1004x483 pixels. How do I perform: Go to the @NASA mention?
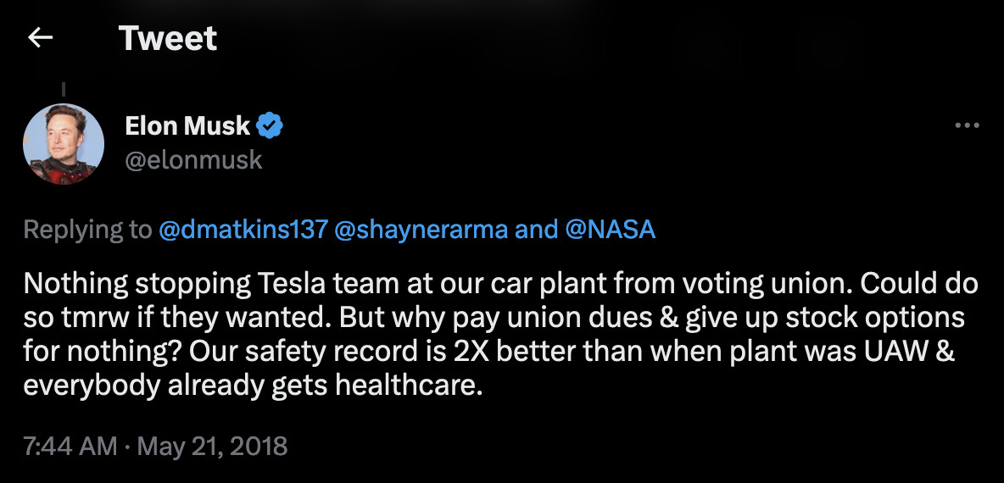[610, 230]
